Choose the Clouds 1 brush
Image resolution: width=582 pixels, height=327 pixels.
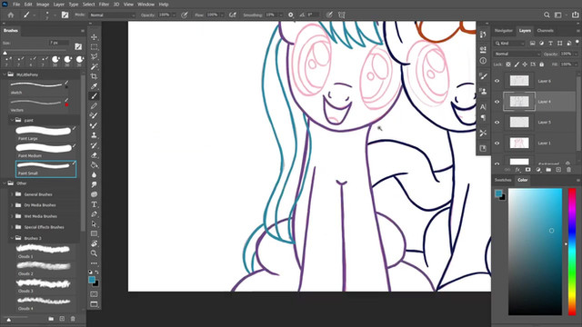tap(43, 251)
